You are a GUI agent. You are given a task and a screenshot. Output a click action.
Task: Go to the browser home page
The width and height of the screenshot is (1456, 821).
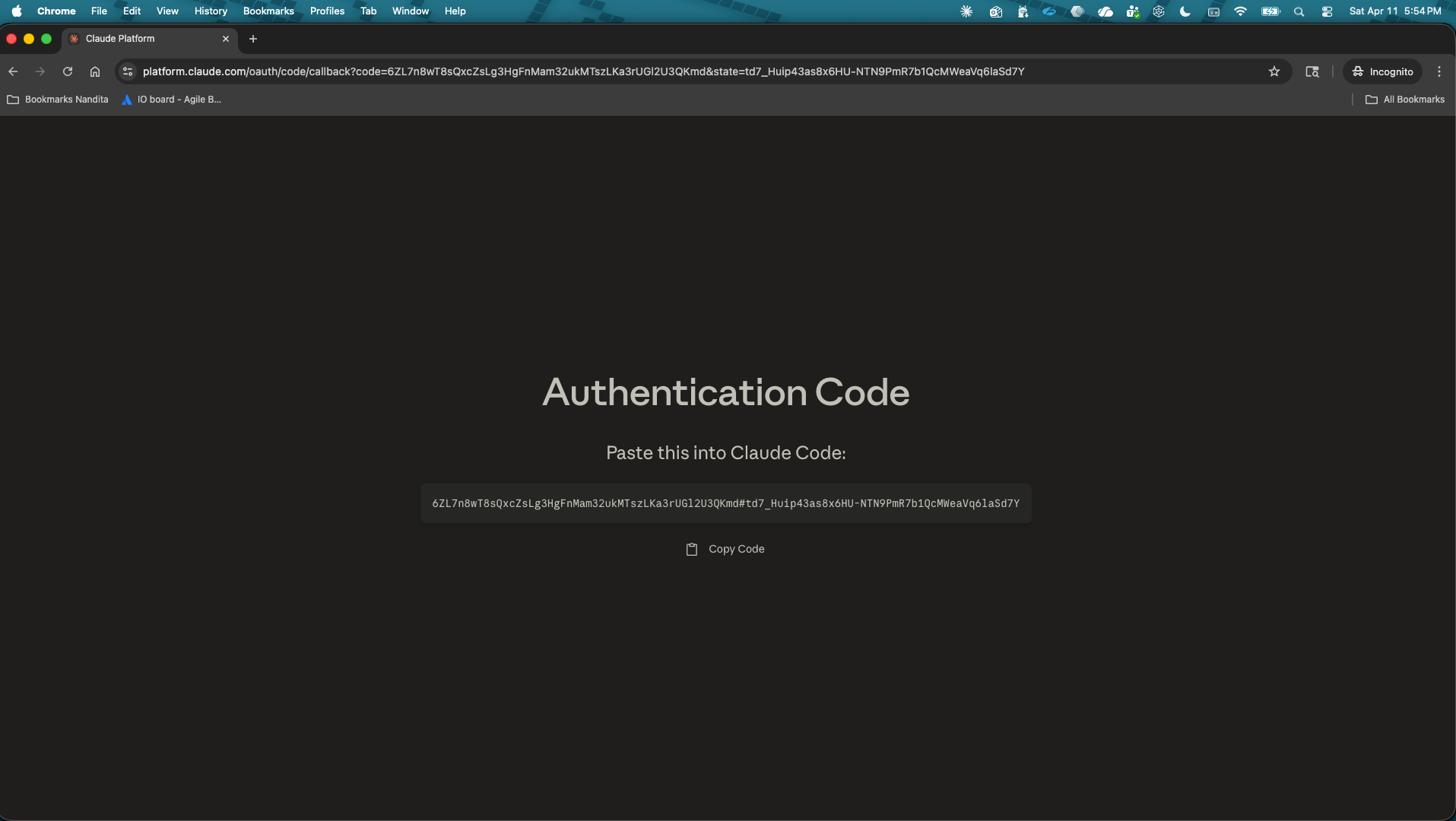tap(95, 71)
